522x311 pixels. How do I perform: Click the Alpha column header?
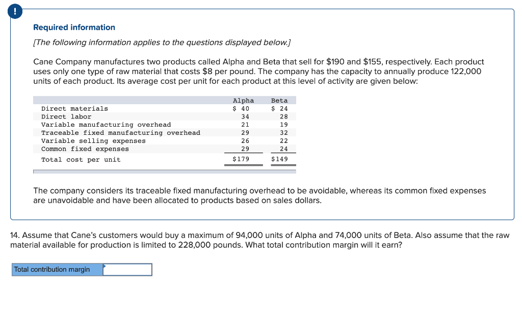coord(243,101)
